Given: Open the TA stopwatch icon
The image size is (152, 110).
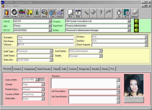Looking at the screenshot, I should click(119, 13).
